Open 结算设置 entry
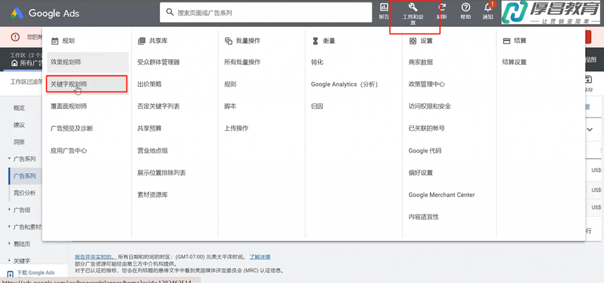Image resolution: width=604 pixels, height=283 pixels. pyautogui.click(x=514, y=62)
